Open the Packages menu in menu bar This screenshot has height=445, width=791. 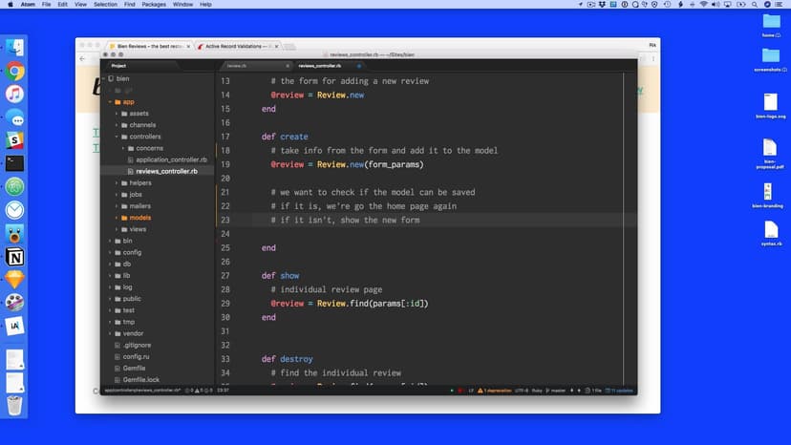pos(153,5)
